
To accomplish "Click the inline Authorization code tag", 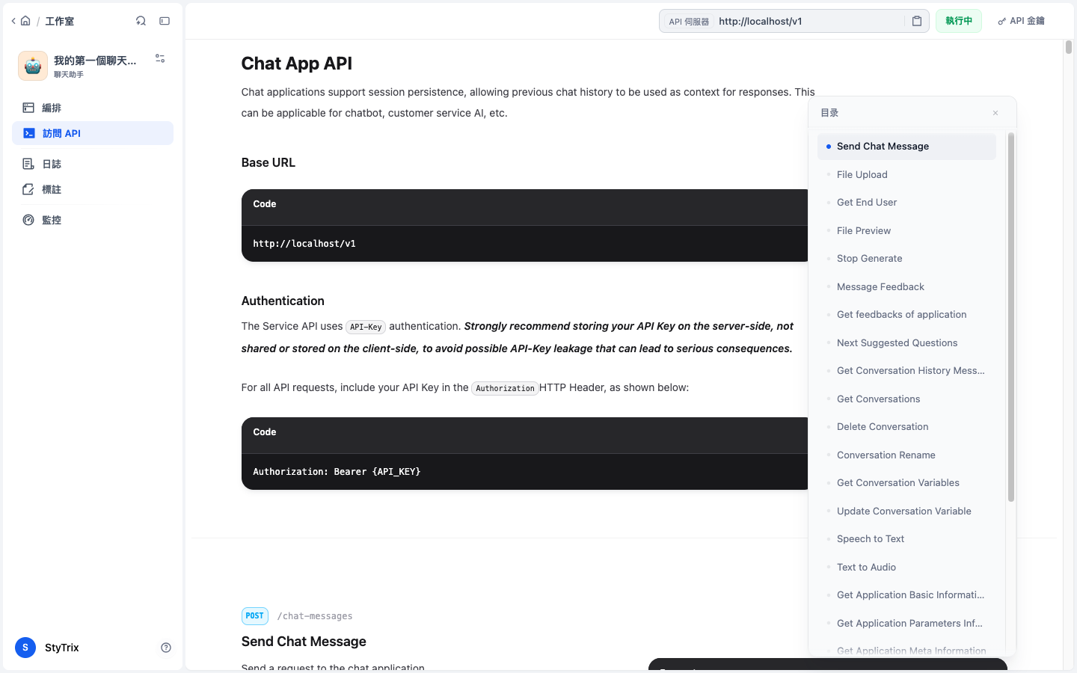I will (x=505, y=388).
